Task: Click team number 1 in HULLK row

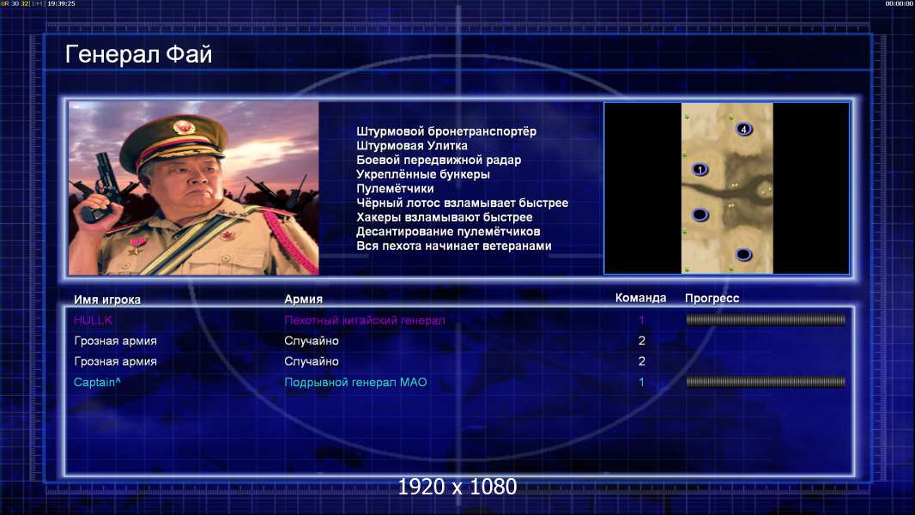Action: click(641, 320)
